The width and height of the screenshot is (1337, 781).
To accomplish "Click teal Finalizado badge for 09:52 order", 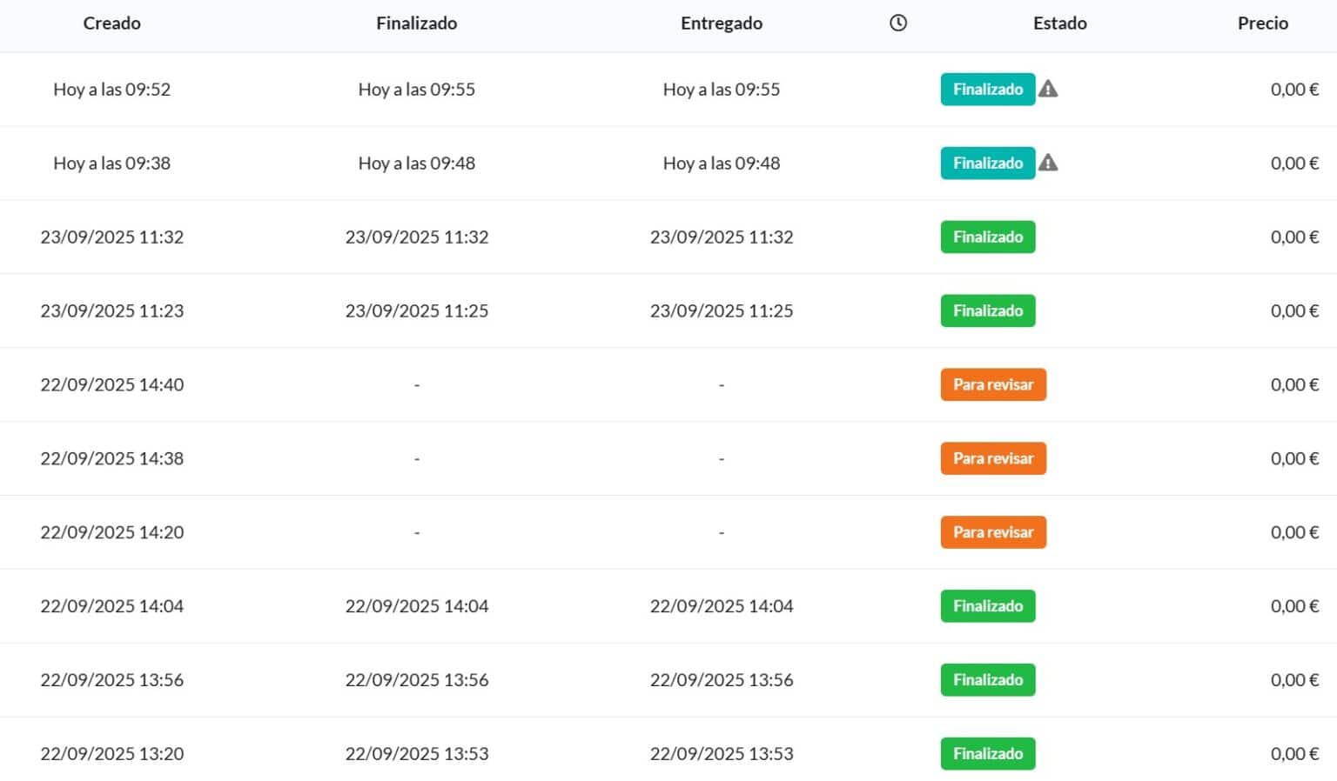I will pos(987,90).
